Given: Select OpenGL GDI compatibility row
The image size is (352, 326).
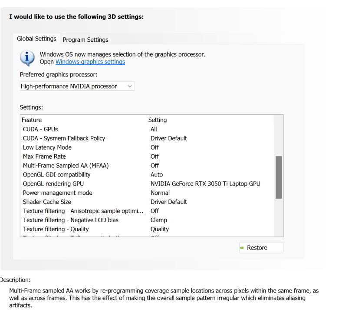Looking at the screenshot, I should tap(56, 175).
